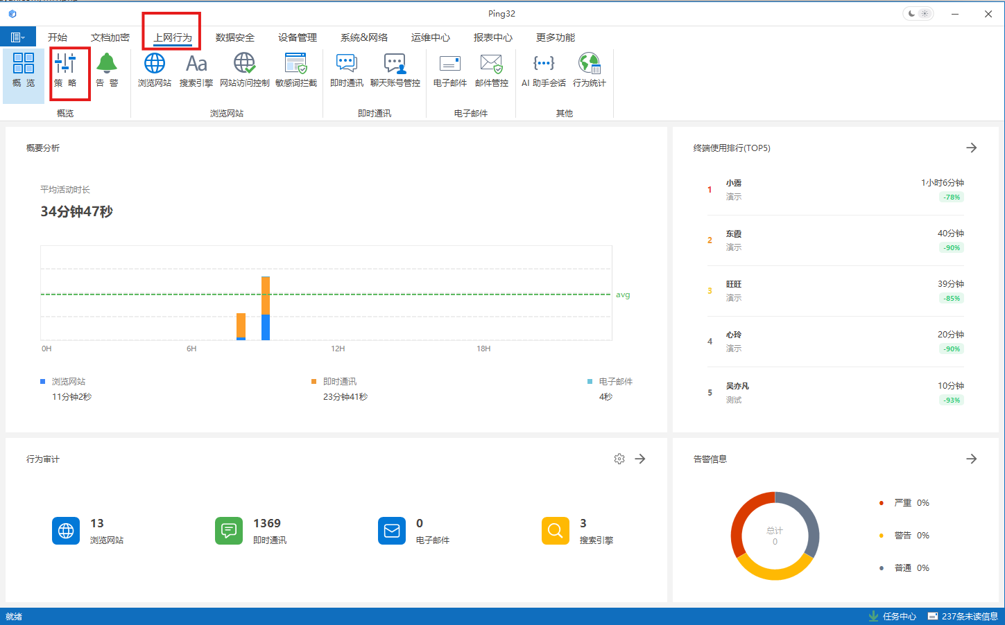Image resolution: width=1005 pixels, height=625 pixels.
Task: Expand the 终端使用排行 panel arrow
Action: pos(971,148)
